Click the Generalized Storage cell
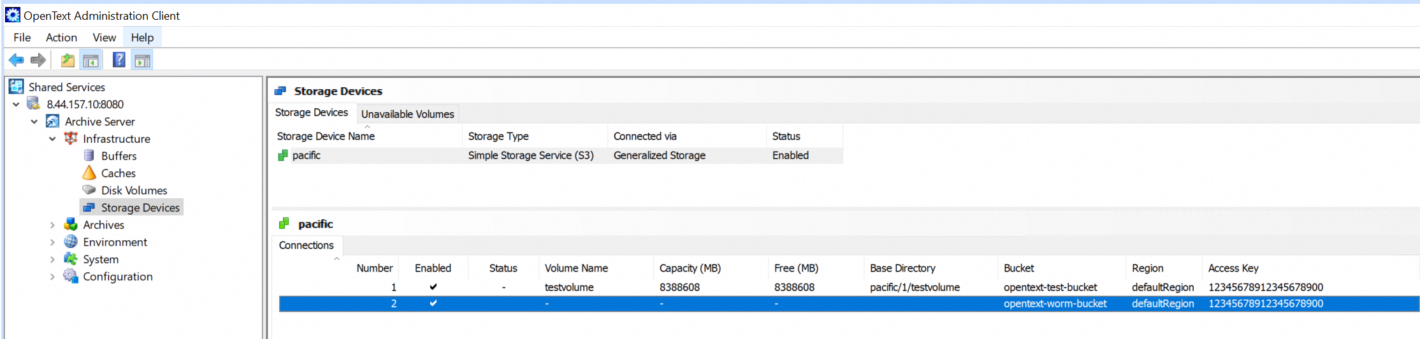Screen dimensions: 1420x339 tap(660, 155)
